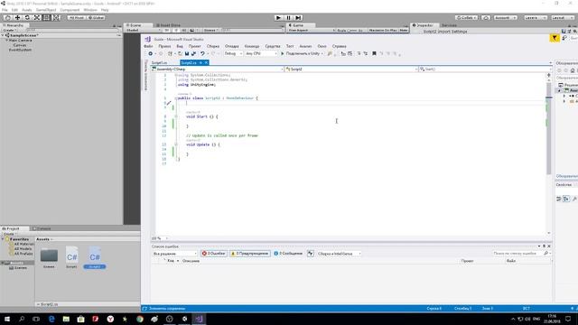The width and height of the screenshot is (578, 325).
Task: Click the Unity cloud services icon
Action: 486,18
